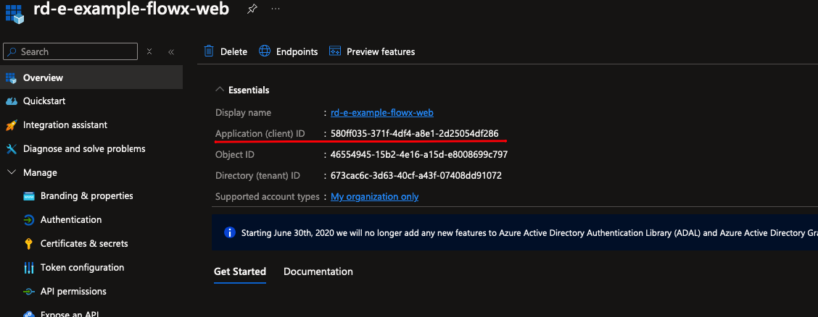
Task: Click the Manage section label
Action: coord(40,172)
